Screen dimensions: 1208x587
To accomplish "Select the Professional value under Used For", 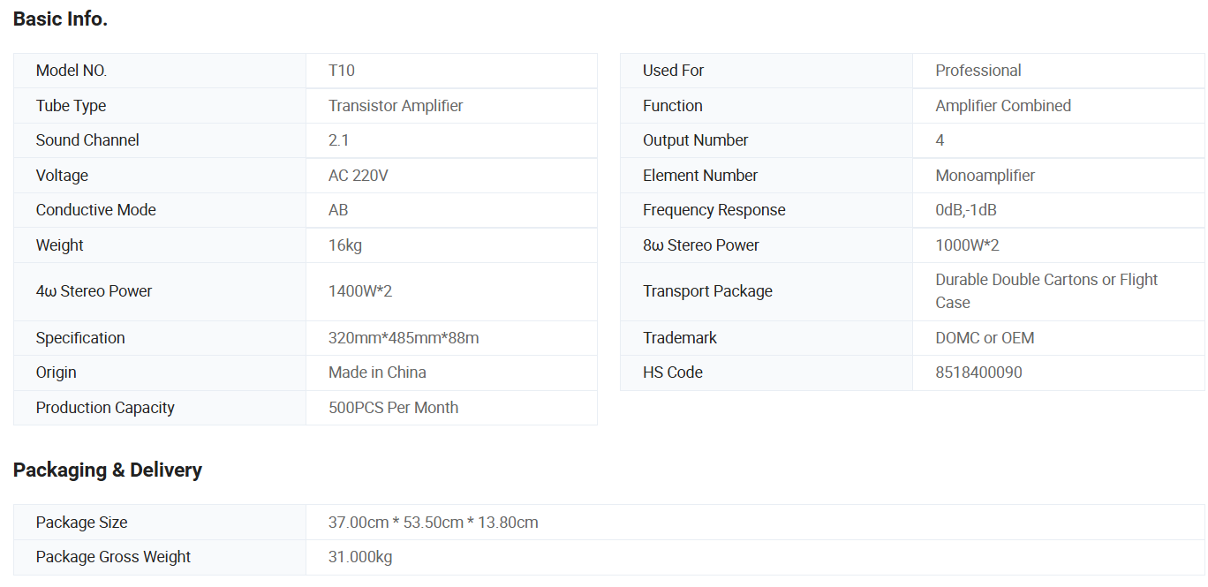I will point(978,71).
